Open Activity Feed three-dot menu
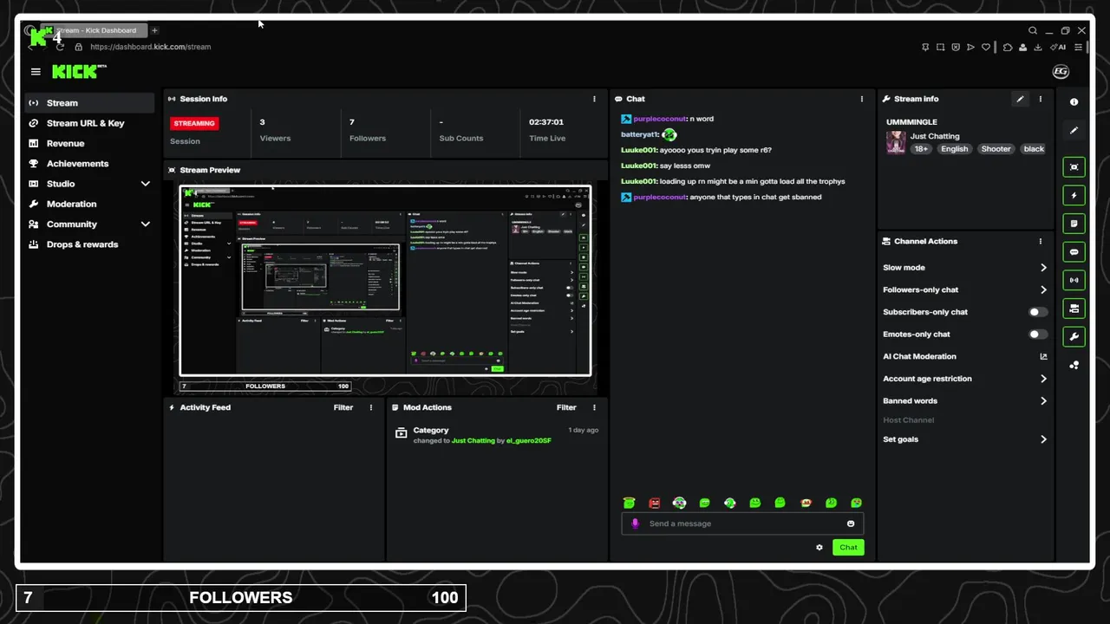1110x624 pixels. point(371,407)
